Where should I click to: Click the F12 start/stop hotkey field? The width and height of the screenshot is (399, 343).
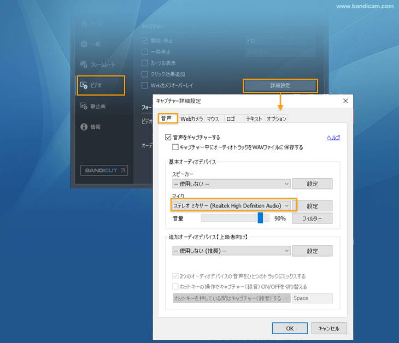280,40
